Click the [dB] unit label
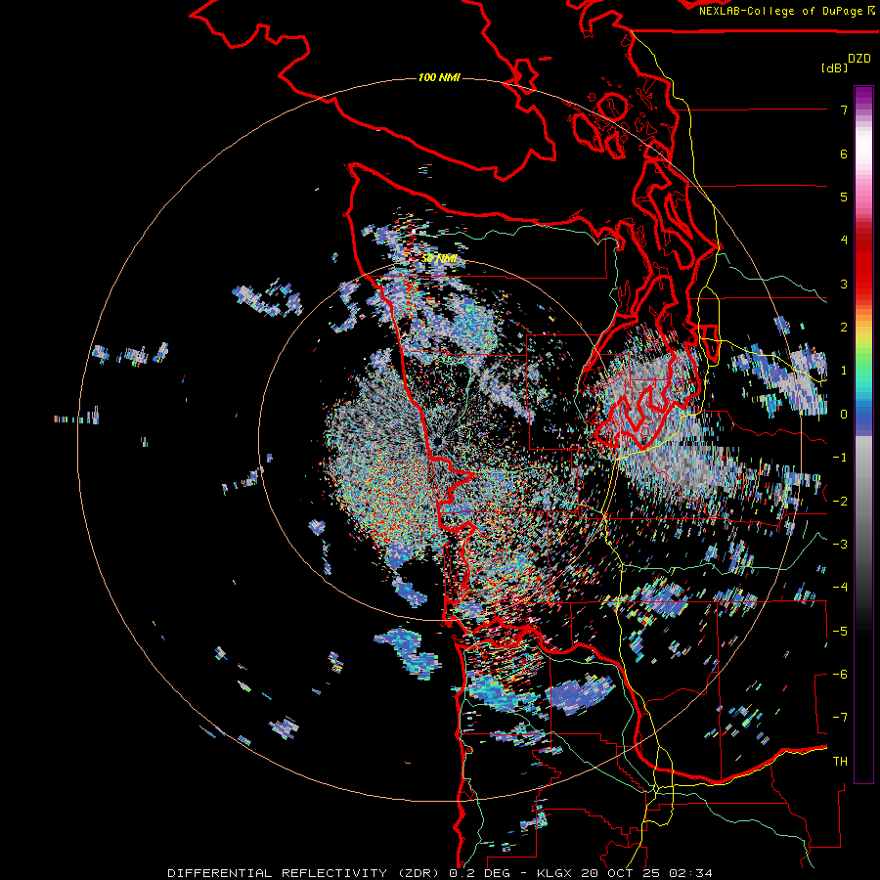The height and width of the screenshot is (880, 880). tap(835, 67)
